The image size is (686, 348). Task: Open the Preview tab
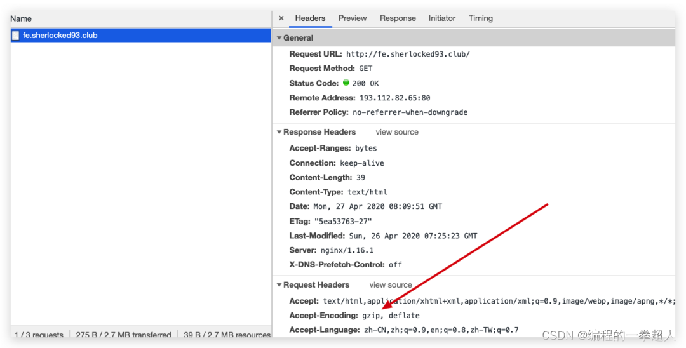tap(353, 18)
